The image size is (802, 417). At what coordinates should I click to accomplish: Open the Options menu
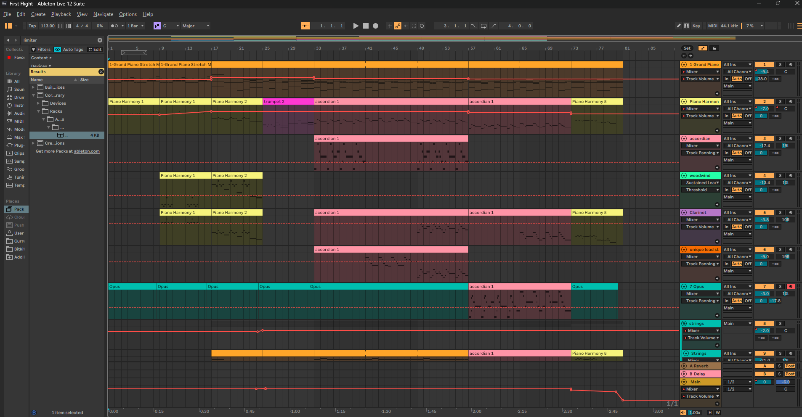(128, 14)
